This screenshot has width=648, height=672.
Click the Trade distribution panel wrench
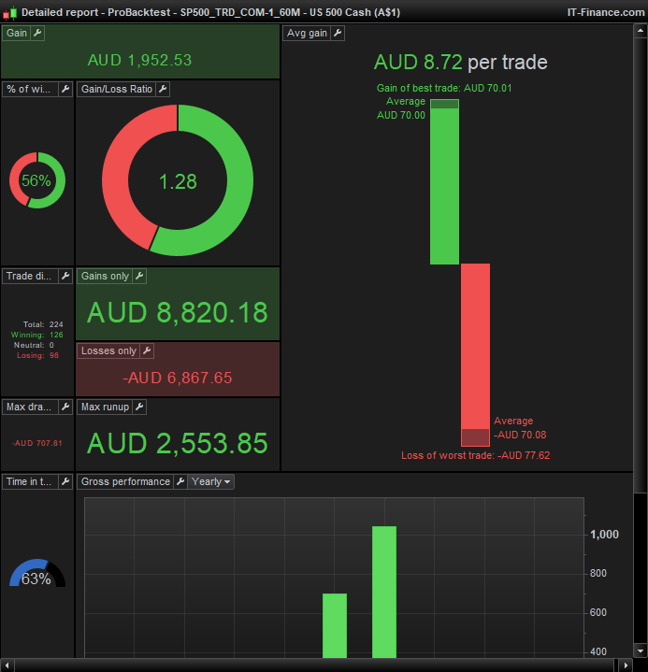[65, 276]
